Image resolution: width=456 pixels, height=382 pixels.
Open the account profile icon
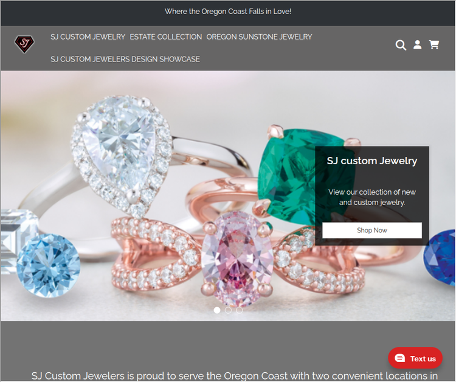(417, 45)
